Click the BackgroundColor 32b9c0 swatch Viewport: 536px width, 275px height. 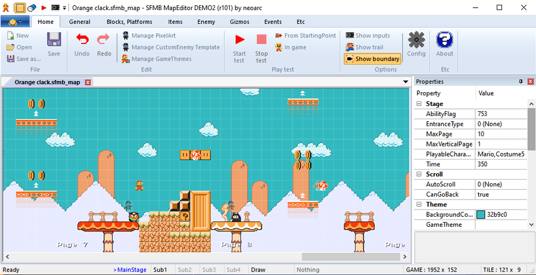coord(481,214)
